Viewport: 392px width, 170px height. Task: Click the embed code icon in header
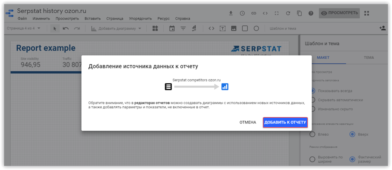[x=265, y=13]
